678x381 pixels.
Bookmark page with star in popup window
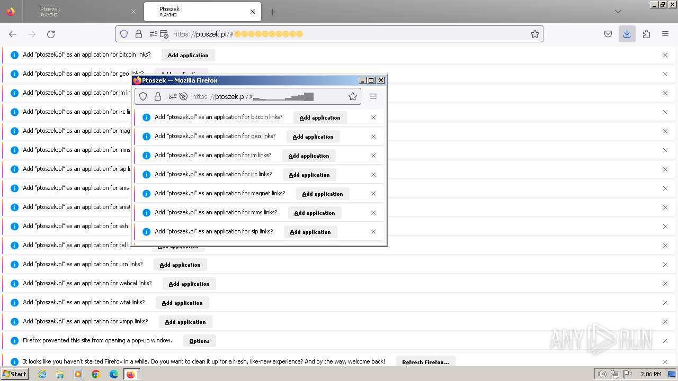coord(353,96)
